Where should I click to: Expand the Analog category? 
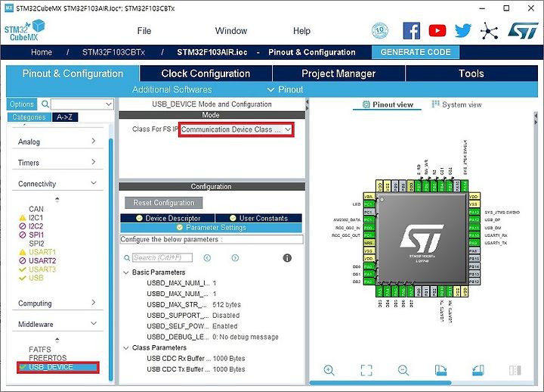57,142
